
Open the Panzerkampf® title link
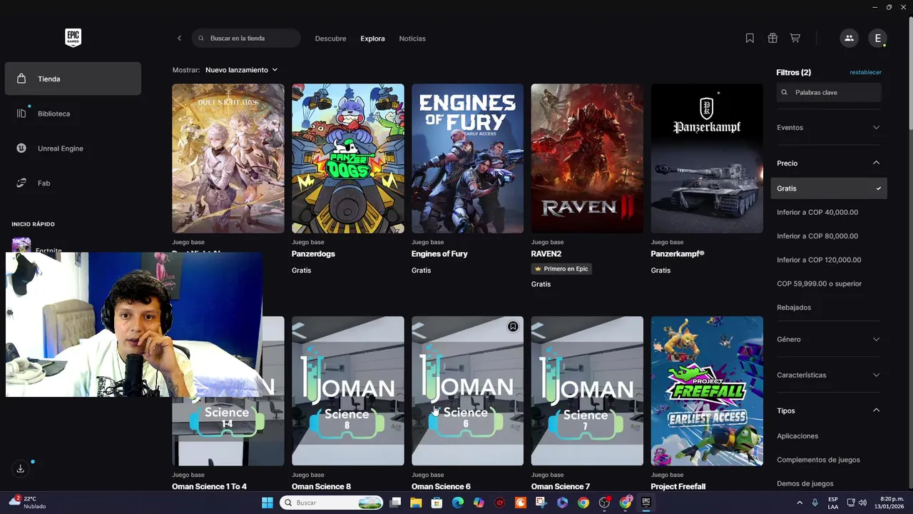[x=678, y=253]
